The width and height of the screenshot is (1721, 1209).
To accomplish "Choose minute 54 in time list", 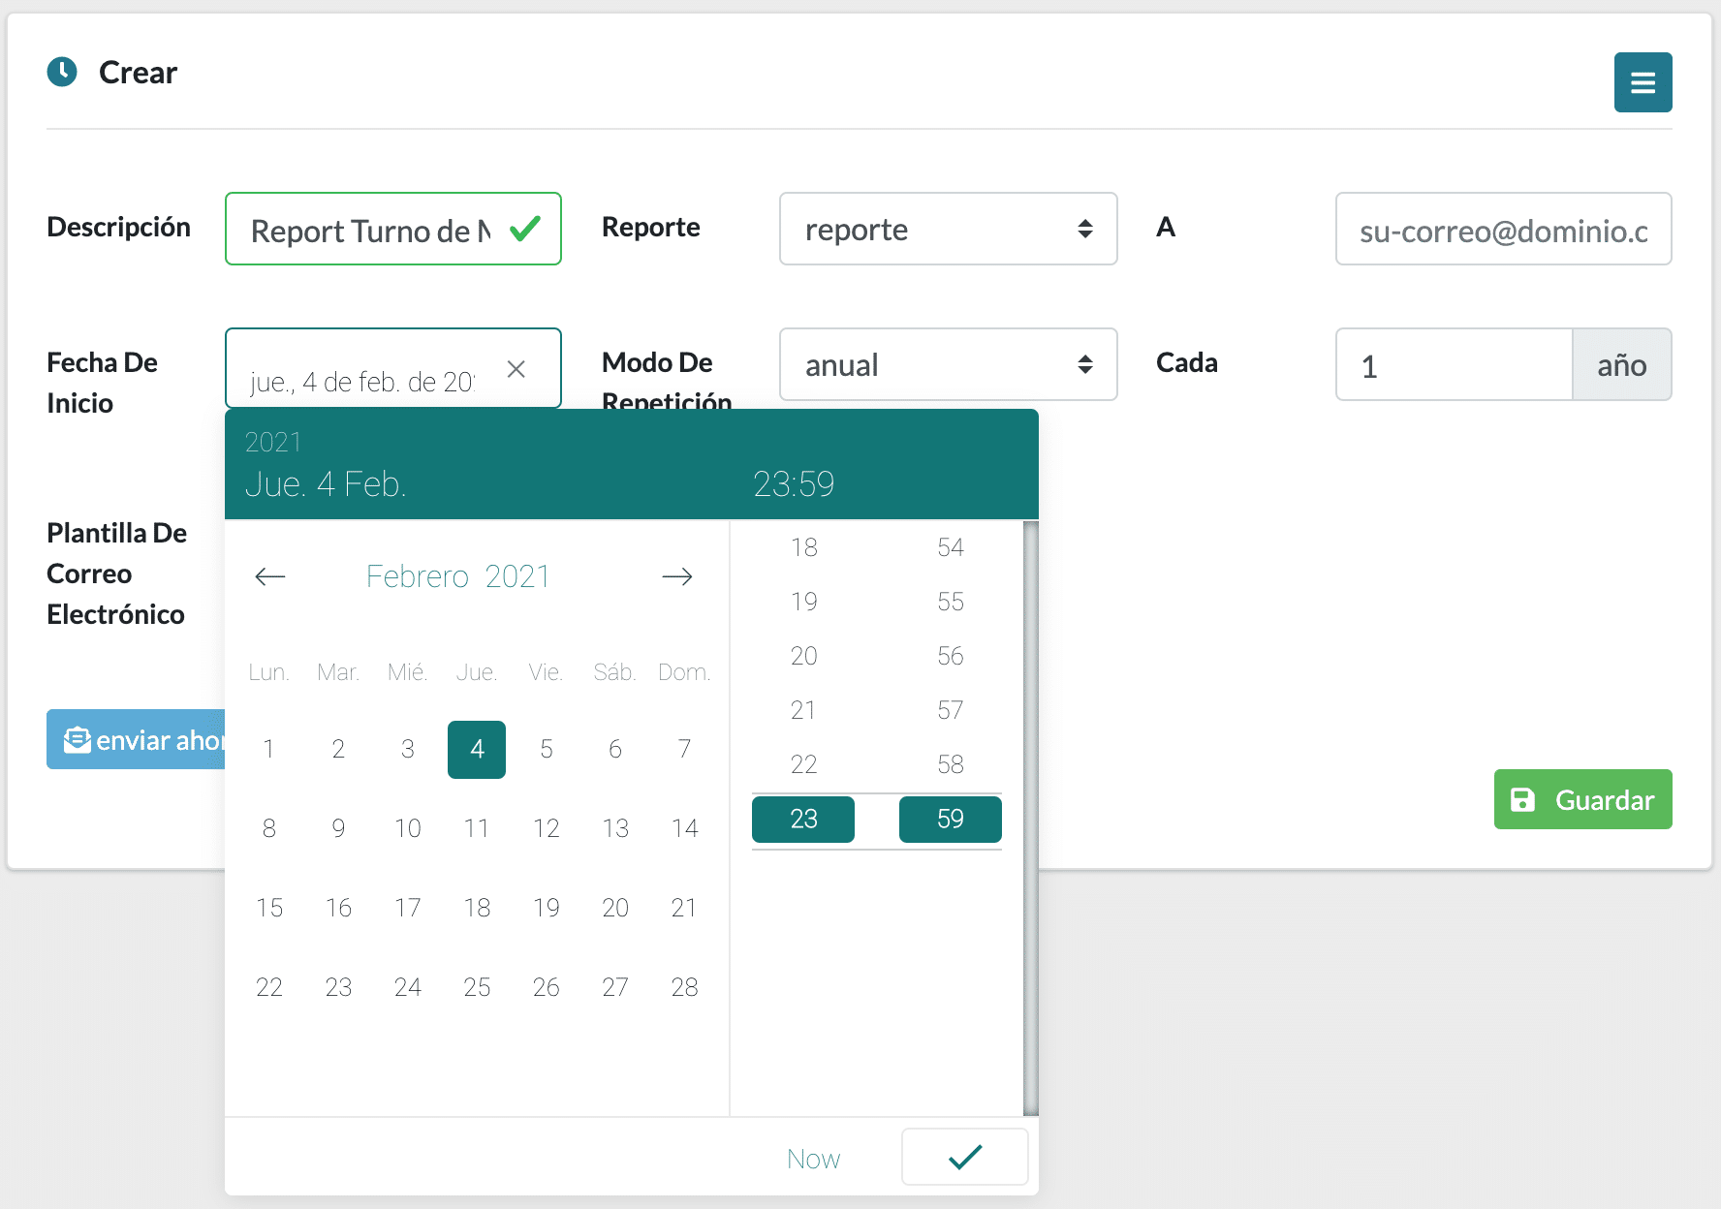I will pyautogui.click(x=950, y=547).
